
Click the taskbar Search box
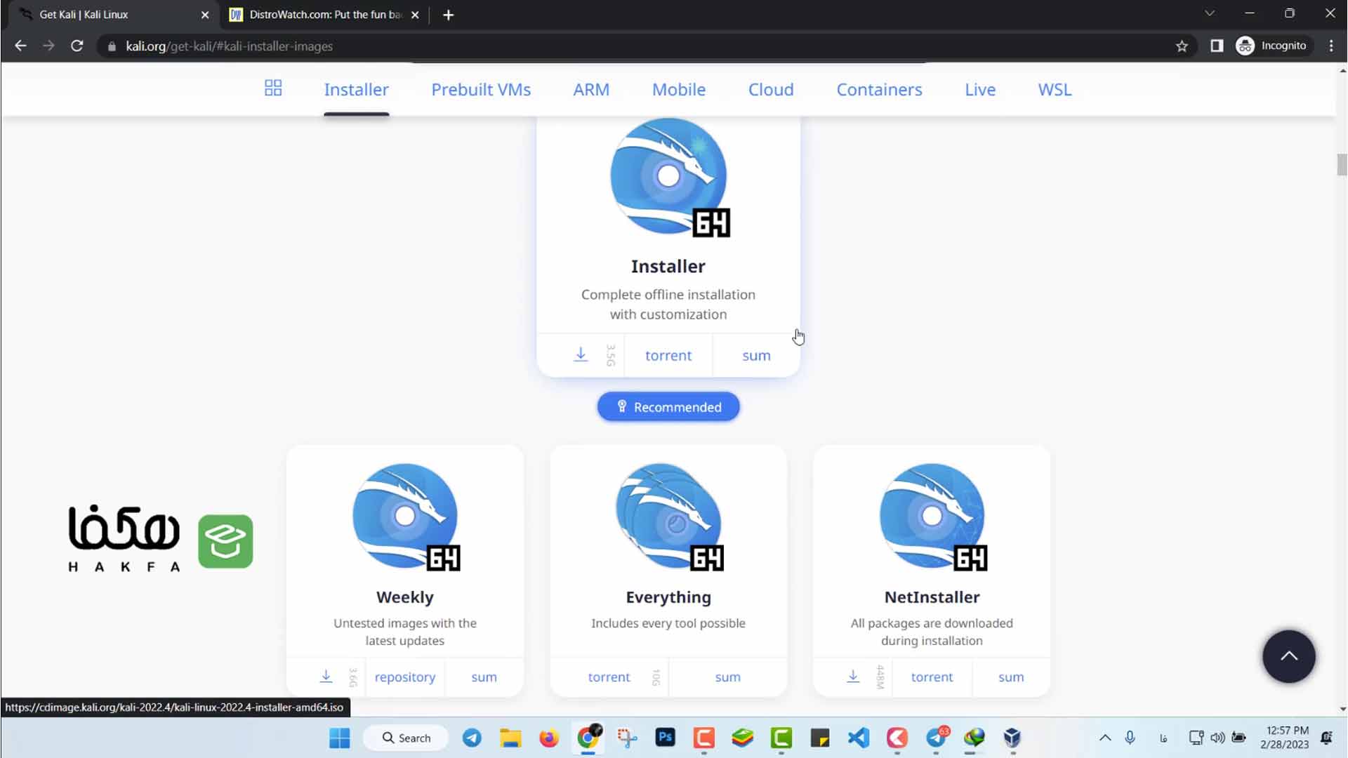(407, 738)
